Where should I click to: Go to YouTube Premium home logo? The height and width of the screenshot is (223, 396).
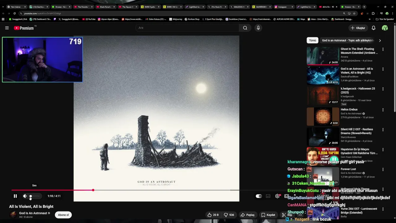coord(24,28)
